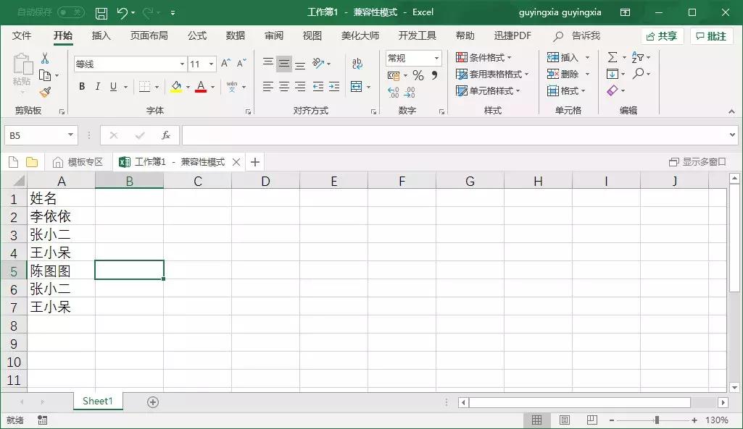This screenshot has width=743, height=429.
Task: Click the 批注 comments button
Action: coord(710,35)
